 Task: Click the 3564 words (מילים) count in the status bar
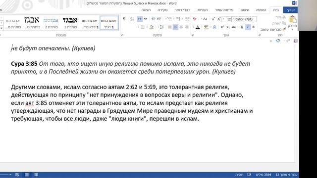coord(263,175)
